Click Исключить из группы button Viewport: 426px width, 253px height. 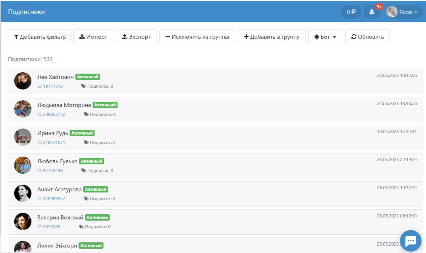[197, 36]
